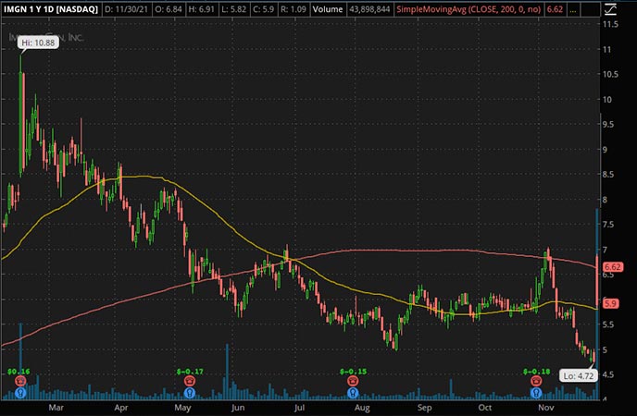This screenshot has width=637, height=416.
Task: Open the blue event icon before March
Action: coord(19,393)
